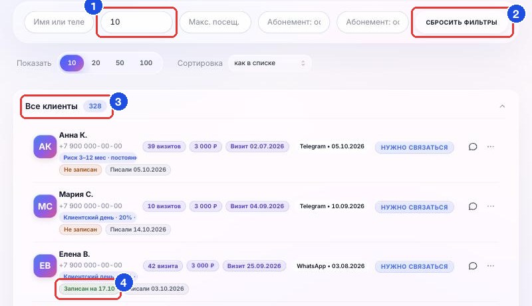Click the Писали 14.10.2026 tag

pyautogui.click(x=138, y=230)
